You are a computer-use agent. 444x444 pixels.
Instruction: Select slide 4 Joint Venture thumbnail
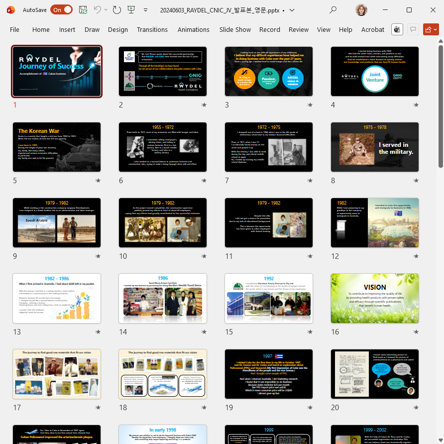tap(375, 71)
